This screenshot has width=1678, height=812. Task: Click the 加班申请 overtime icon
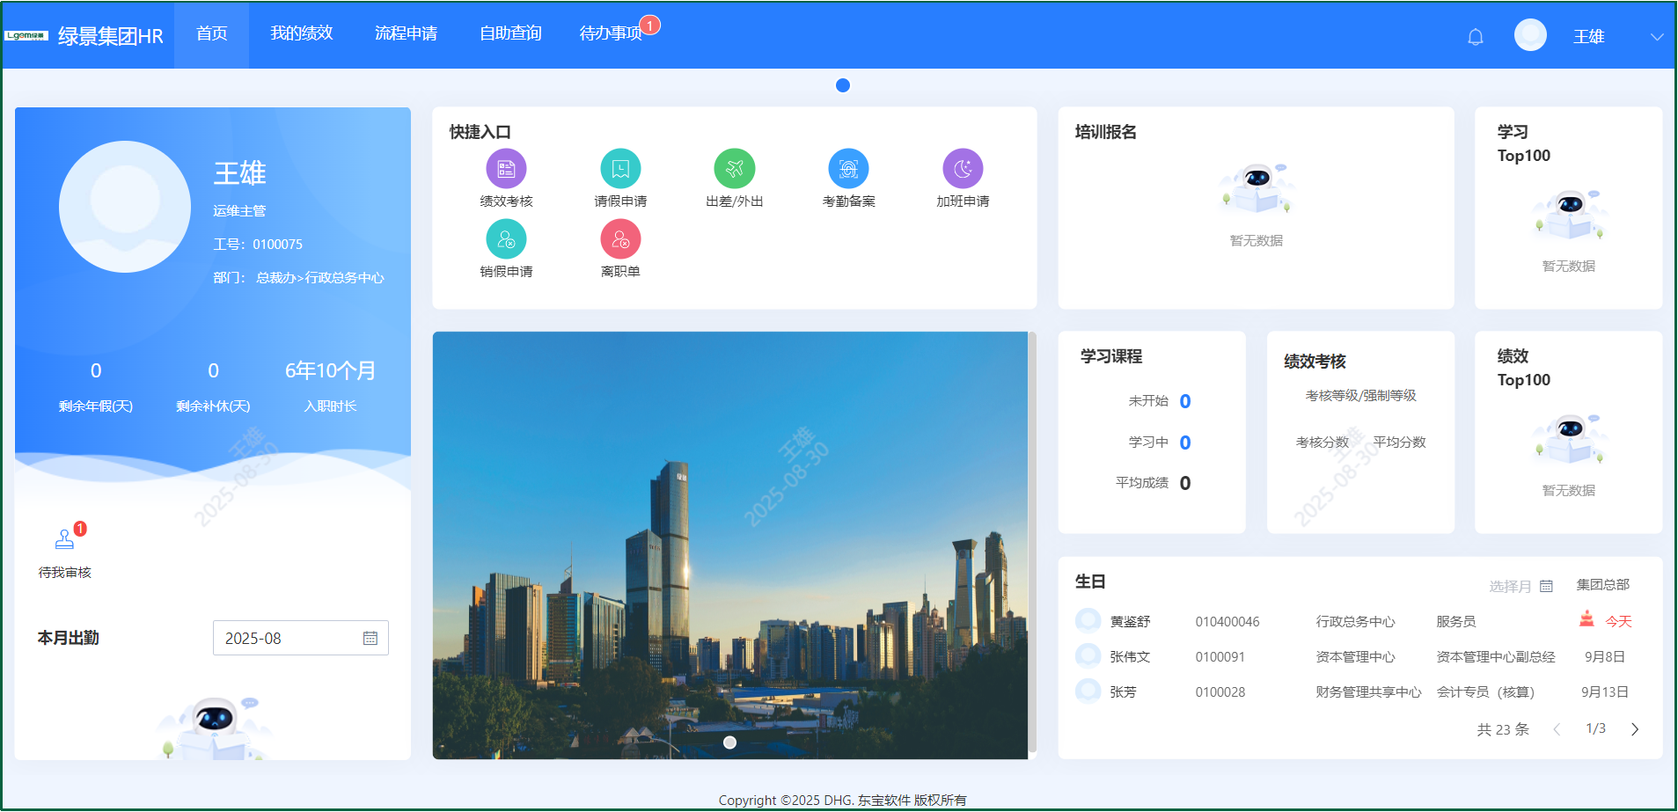tap(963, 169)
